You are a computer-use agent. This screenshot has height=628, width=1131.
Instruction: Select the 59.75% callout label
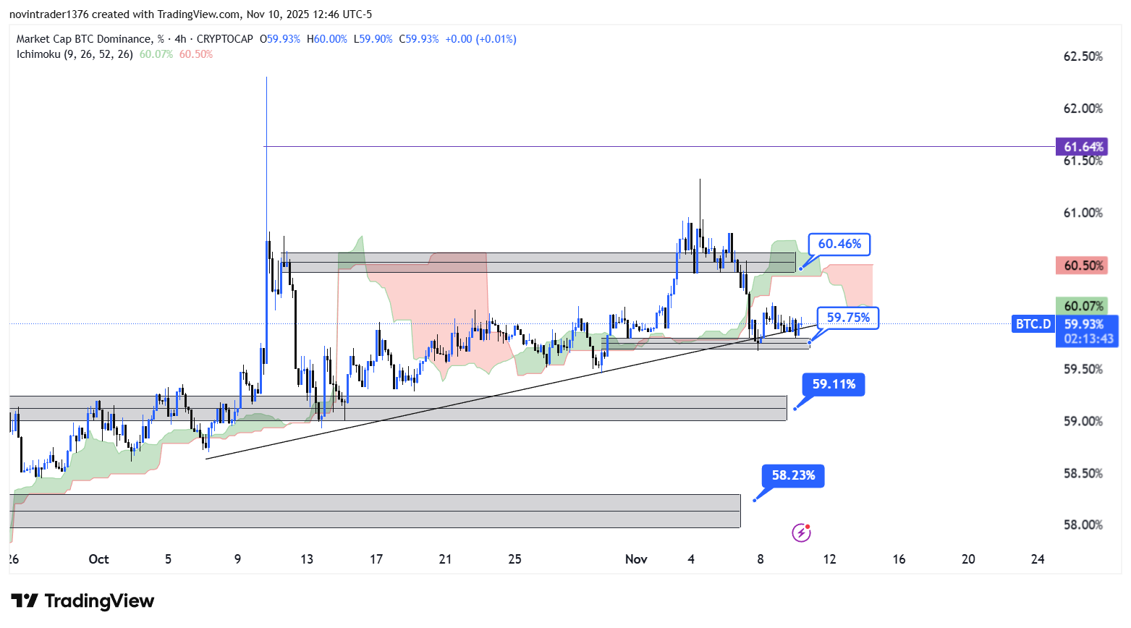tap(848, 318)
